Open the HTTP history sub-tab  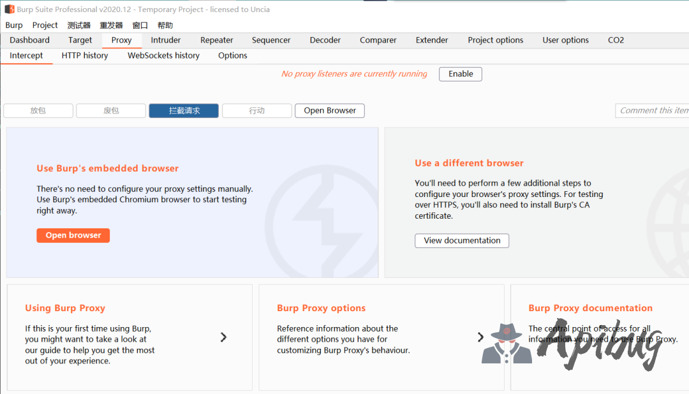pyautogui.click(x=85, y=55)
